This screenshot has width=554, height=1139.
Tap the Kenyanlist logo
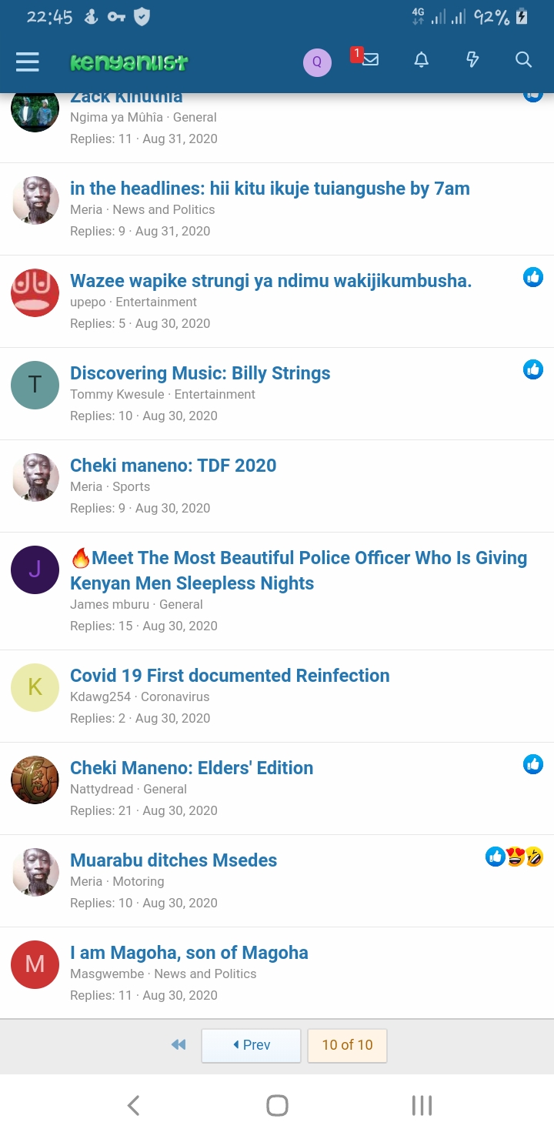(129, 62)
